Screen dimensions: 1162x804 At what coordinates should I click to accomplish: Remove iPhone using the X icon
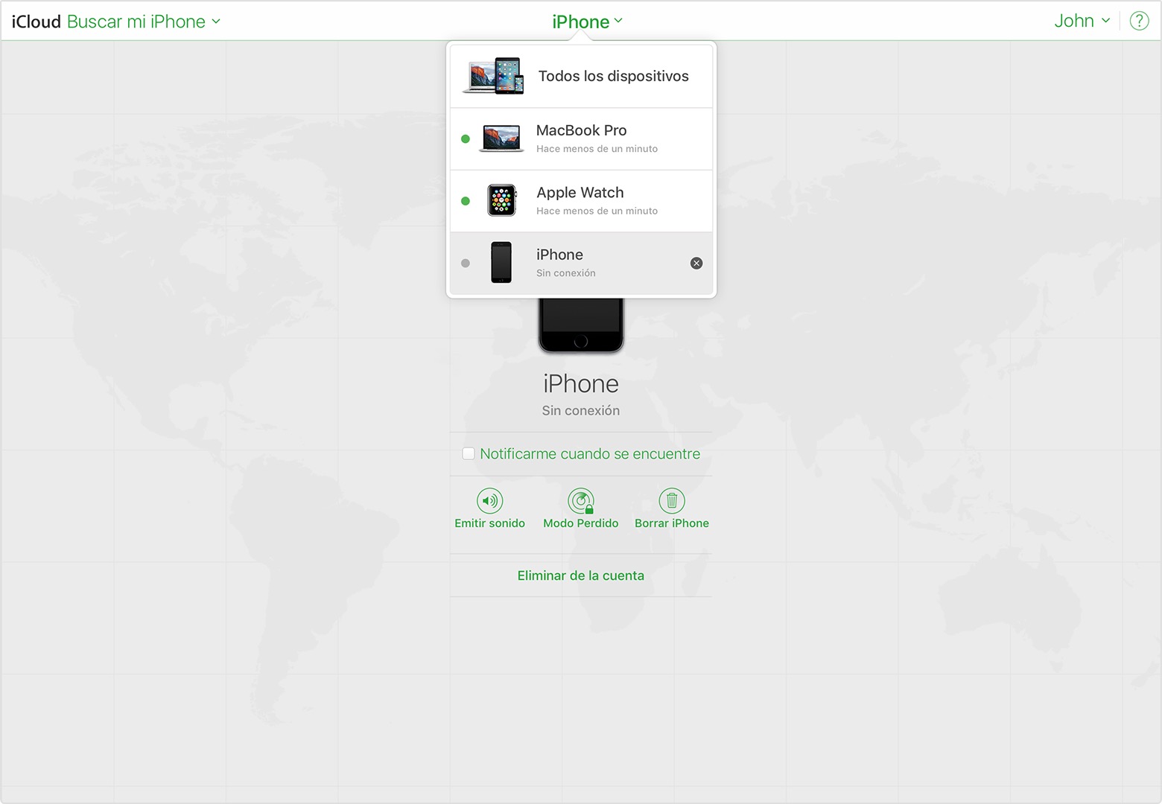pyautogui.click(x=696, y=263)
